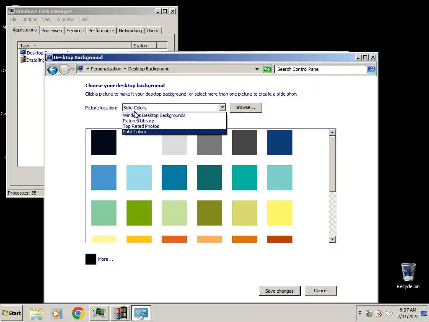Image resolution: width=429 pixels, height=322 pixels.
Task: Open Windows Explorer from the taskbar
Action: (x=36, y=313)
